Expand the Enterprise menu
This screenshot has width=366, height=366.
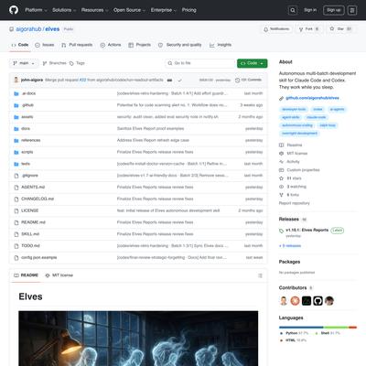coord(164,10)
